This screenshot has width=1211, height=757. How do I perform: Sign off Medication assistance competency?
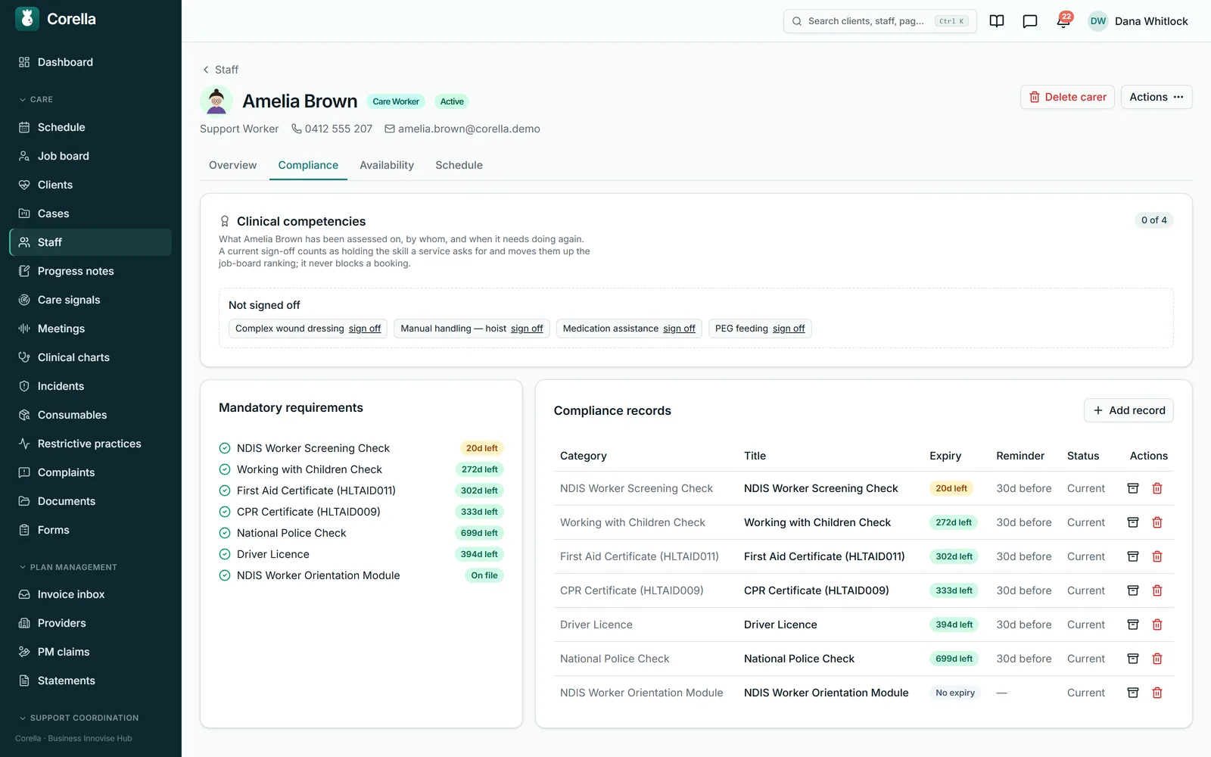[679, 329]
